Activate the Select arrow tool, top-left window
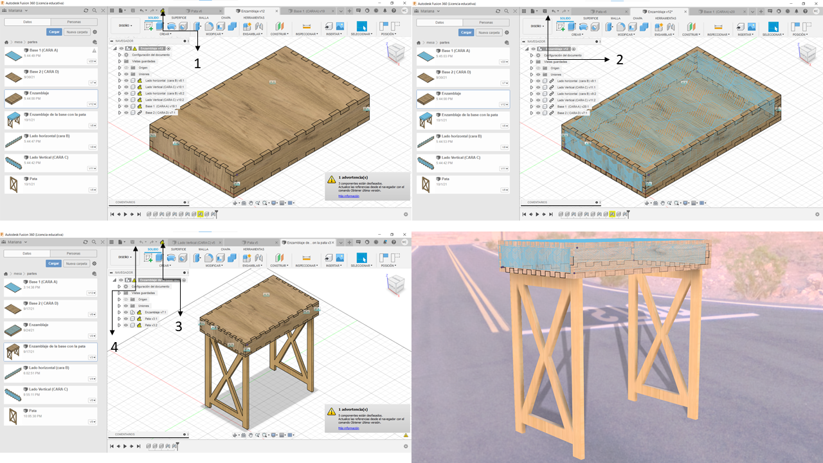 (361, 26)
